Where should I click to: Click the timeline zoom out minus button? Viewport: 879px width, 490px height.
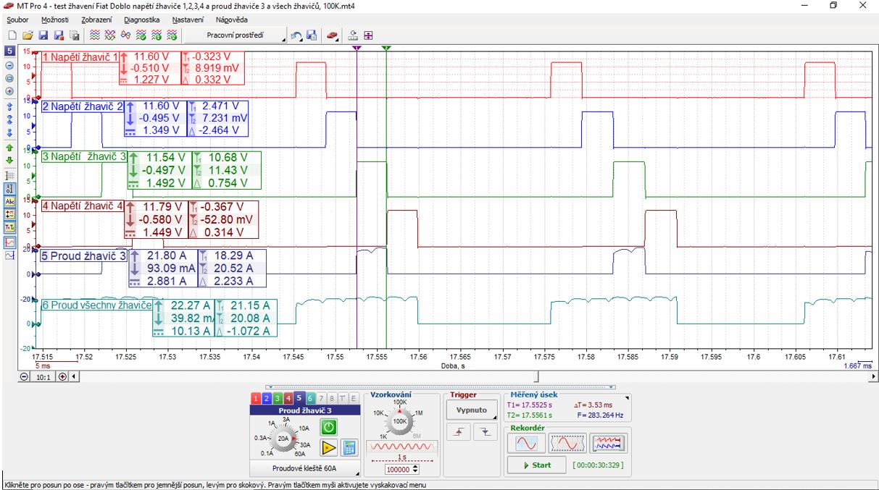coord(25,376)
